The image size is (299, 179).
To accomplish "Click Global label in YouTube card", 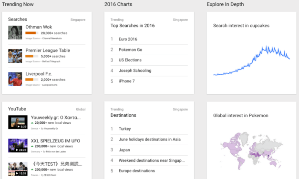I will tap(81, 109).
